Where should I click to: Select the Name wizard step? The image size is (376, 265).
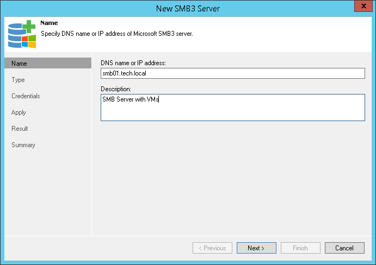19,64
